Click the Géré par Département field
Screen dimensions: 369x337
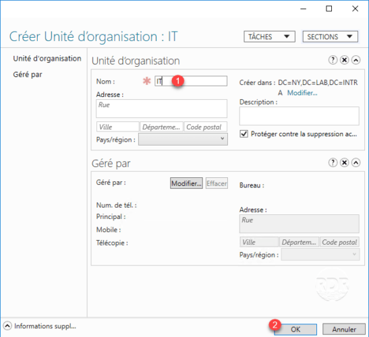click(299, 242)
